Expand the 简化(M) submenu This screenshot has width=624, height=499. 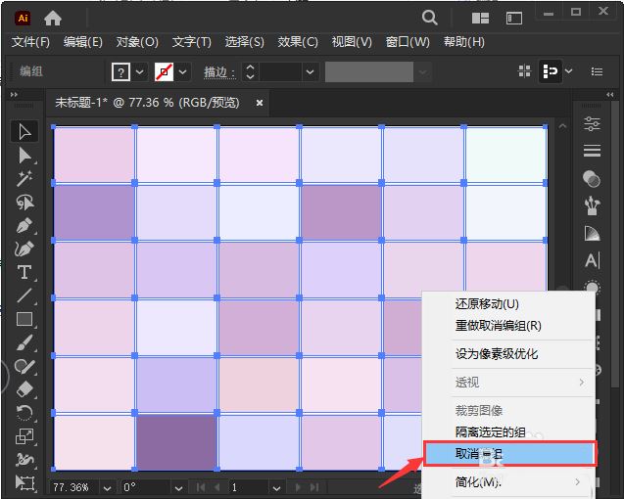[x=577, y=482]
